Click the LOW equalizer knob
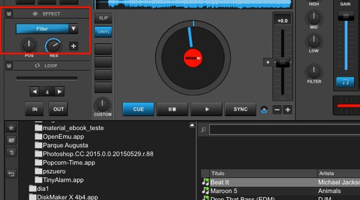The height and width of the screenshot is (200, 360). pos(314,41)
